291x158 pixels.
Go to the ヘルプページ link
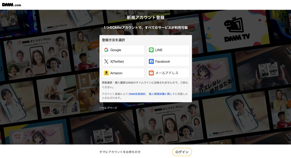(x=109, y=108)
